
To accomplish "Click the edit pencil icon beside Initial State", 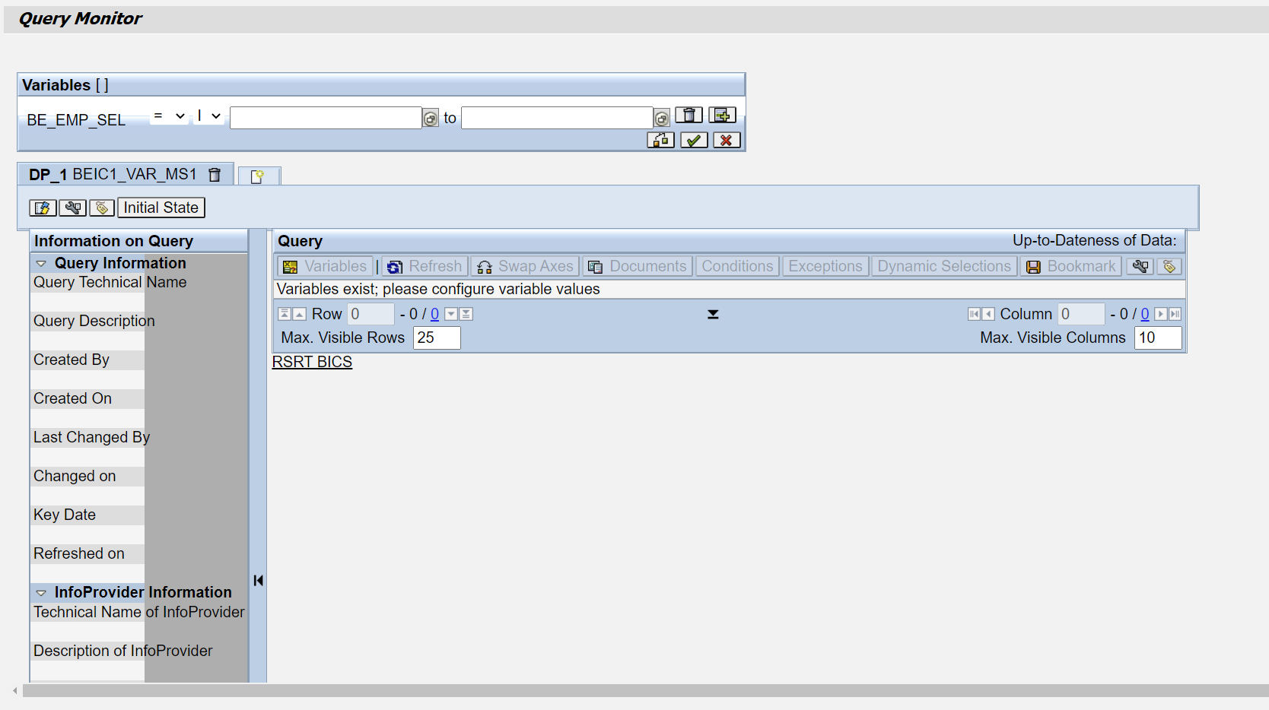I will tap(43, 208).
